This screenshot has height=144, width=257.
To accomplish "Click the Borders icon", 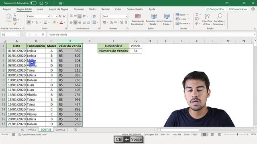I will (x=45, y=22).
